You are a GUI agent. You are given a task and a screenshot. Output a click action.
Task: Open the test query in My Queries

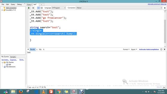[10, 64]
